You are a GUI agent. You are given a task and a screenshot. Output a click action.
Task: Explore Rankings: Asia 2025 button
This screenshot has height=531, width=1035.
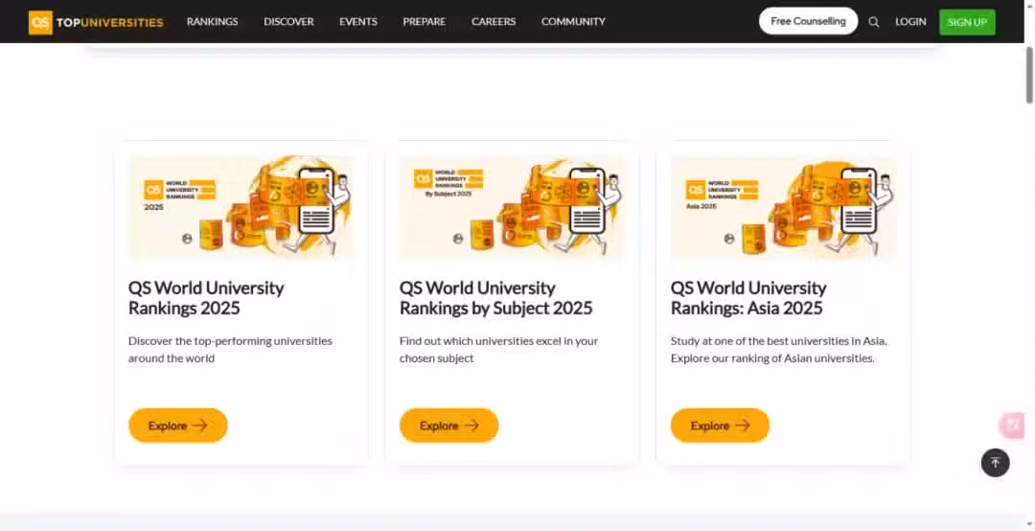click(x=720, y=426)
